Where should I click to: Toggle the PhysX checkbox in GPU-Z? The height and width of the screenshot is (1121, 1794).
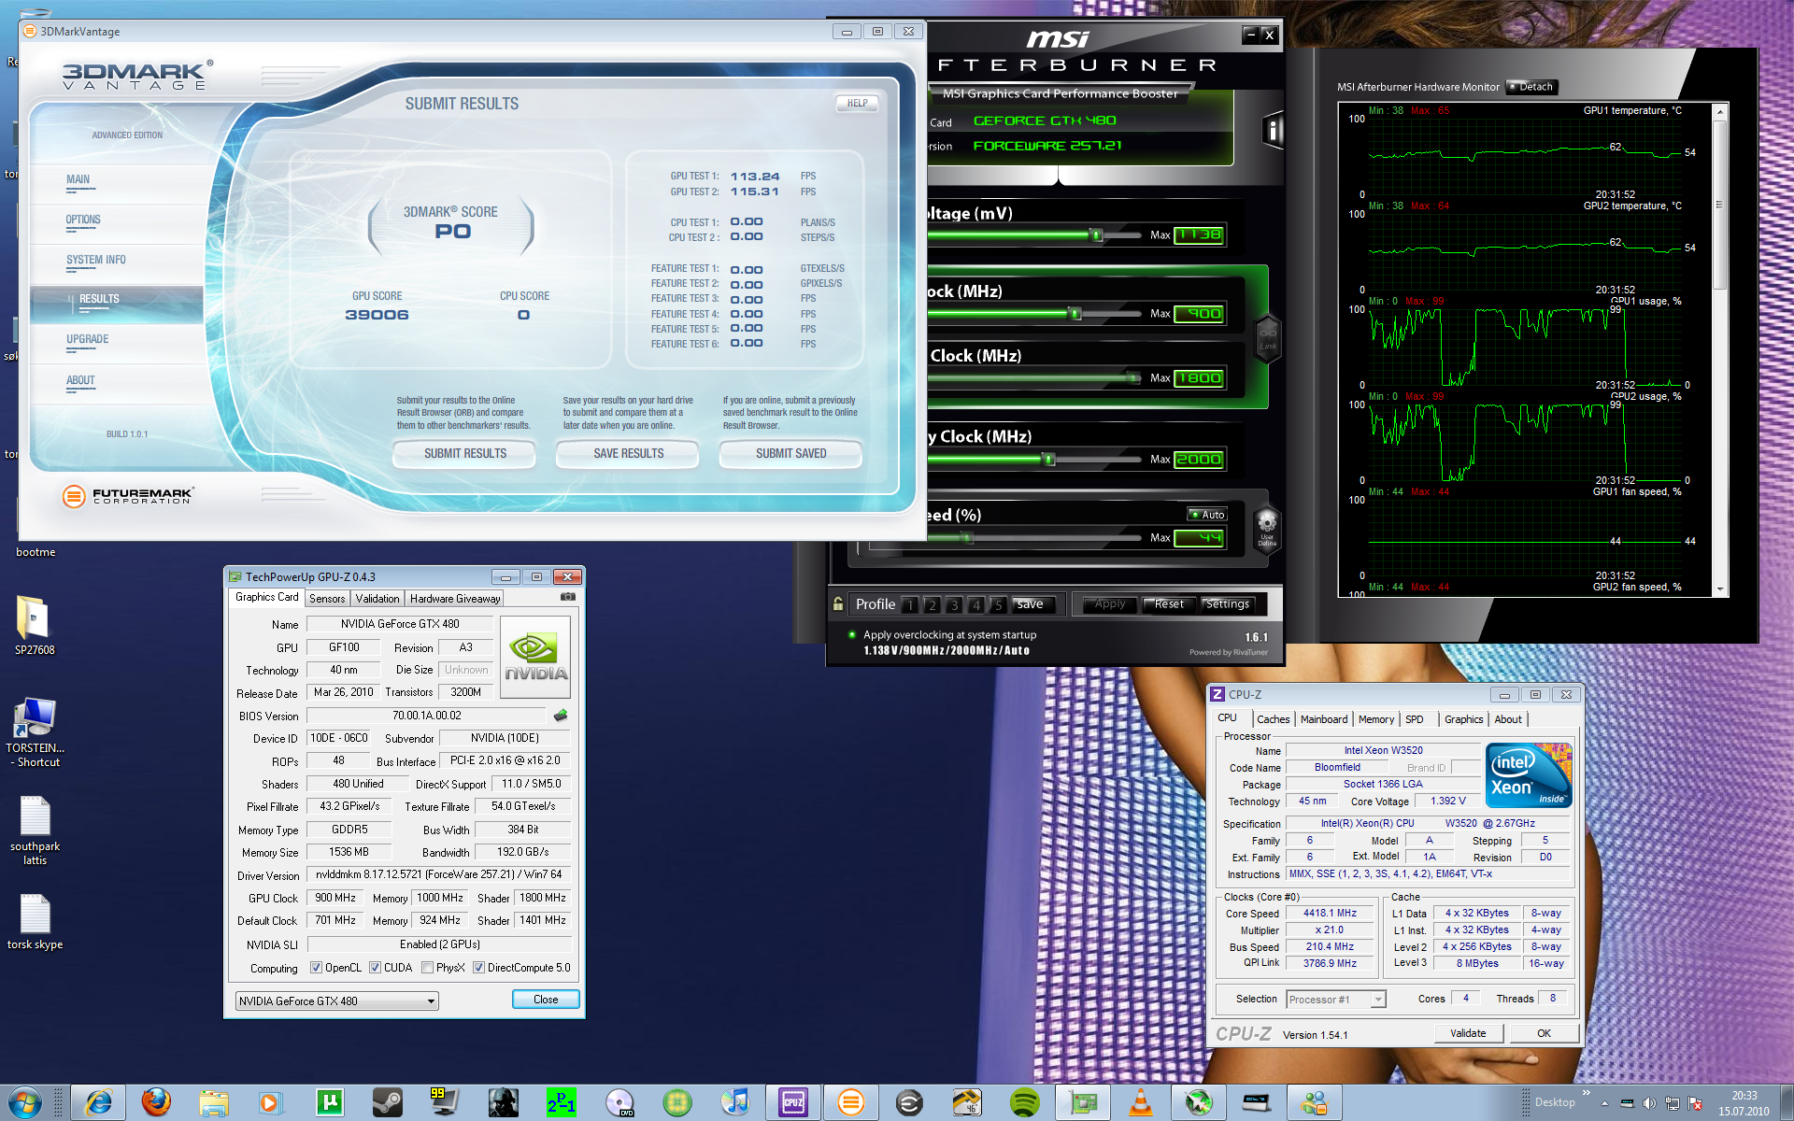point(427,968)
